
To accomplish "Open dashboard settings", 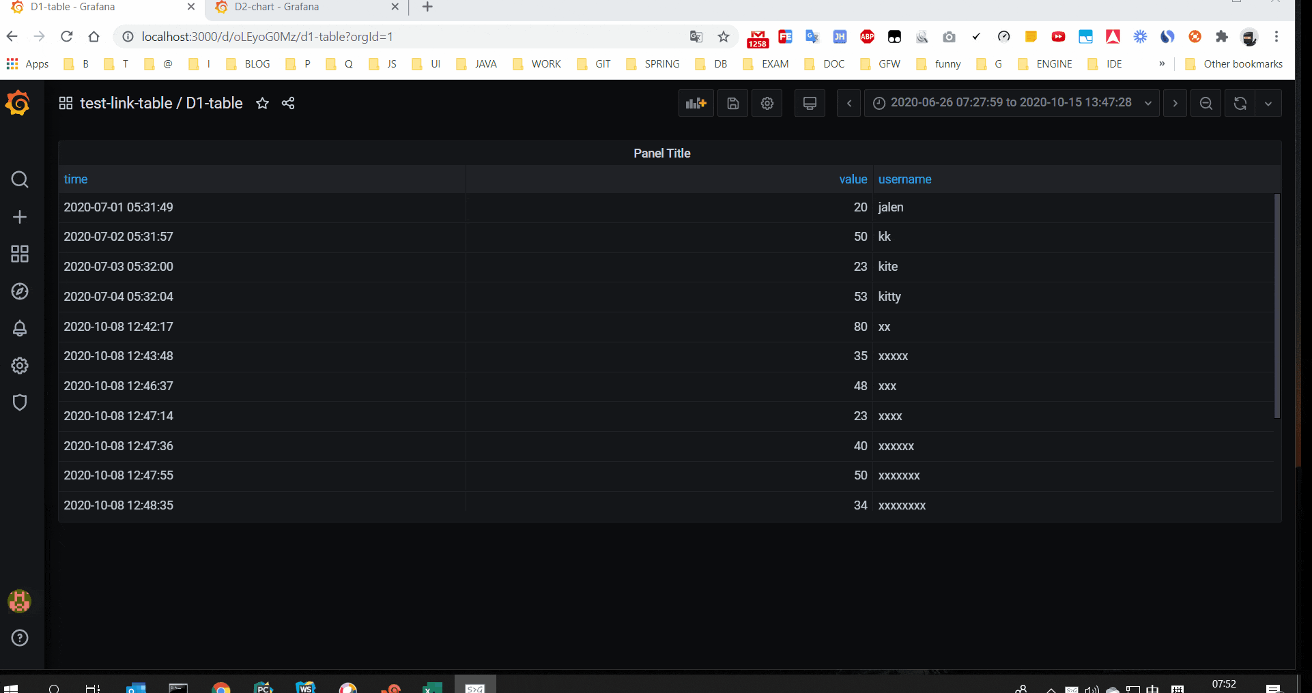I will pos(767,103).
